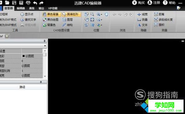Click the 设置 header row in properties
185x114 pixels.
[21, 51]
